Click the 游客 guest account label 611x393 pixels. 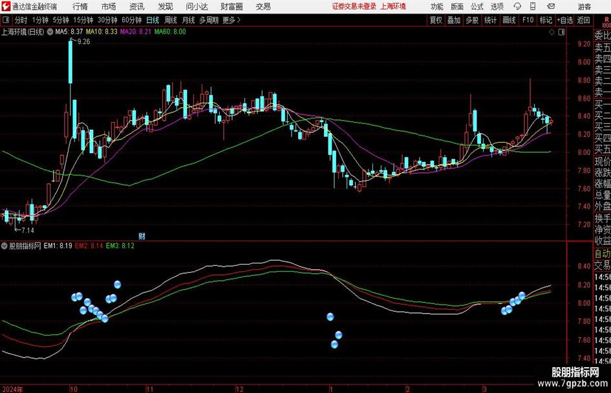point(584,6)
